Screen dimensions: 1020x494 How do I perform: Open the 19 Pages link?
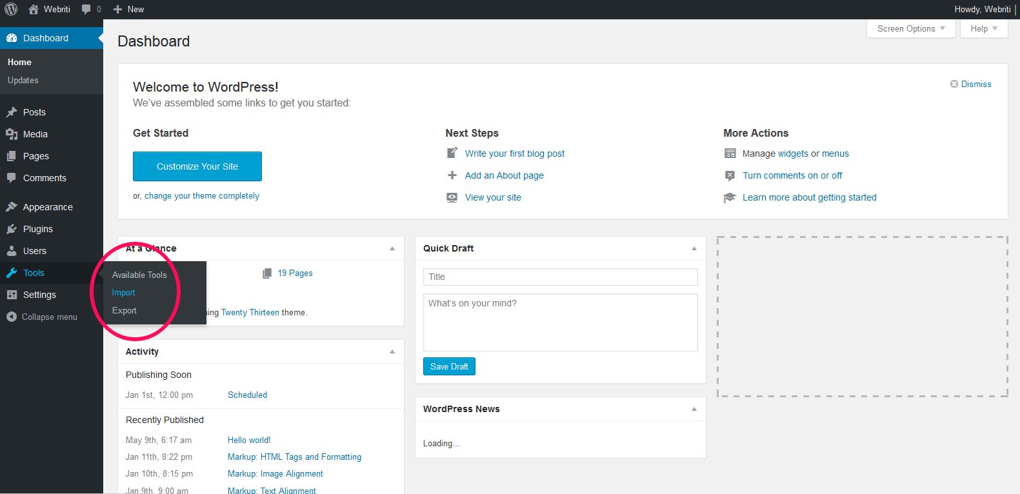click(295, 273)
